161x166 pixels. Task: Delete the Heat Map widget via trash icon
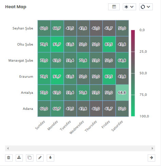tap(9, 158)
